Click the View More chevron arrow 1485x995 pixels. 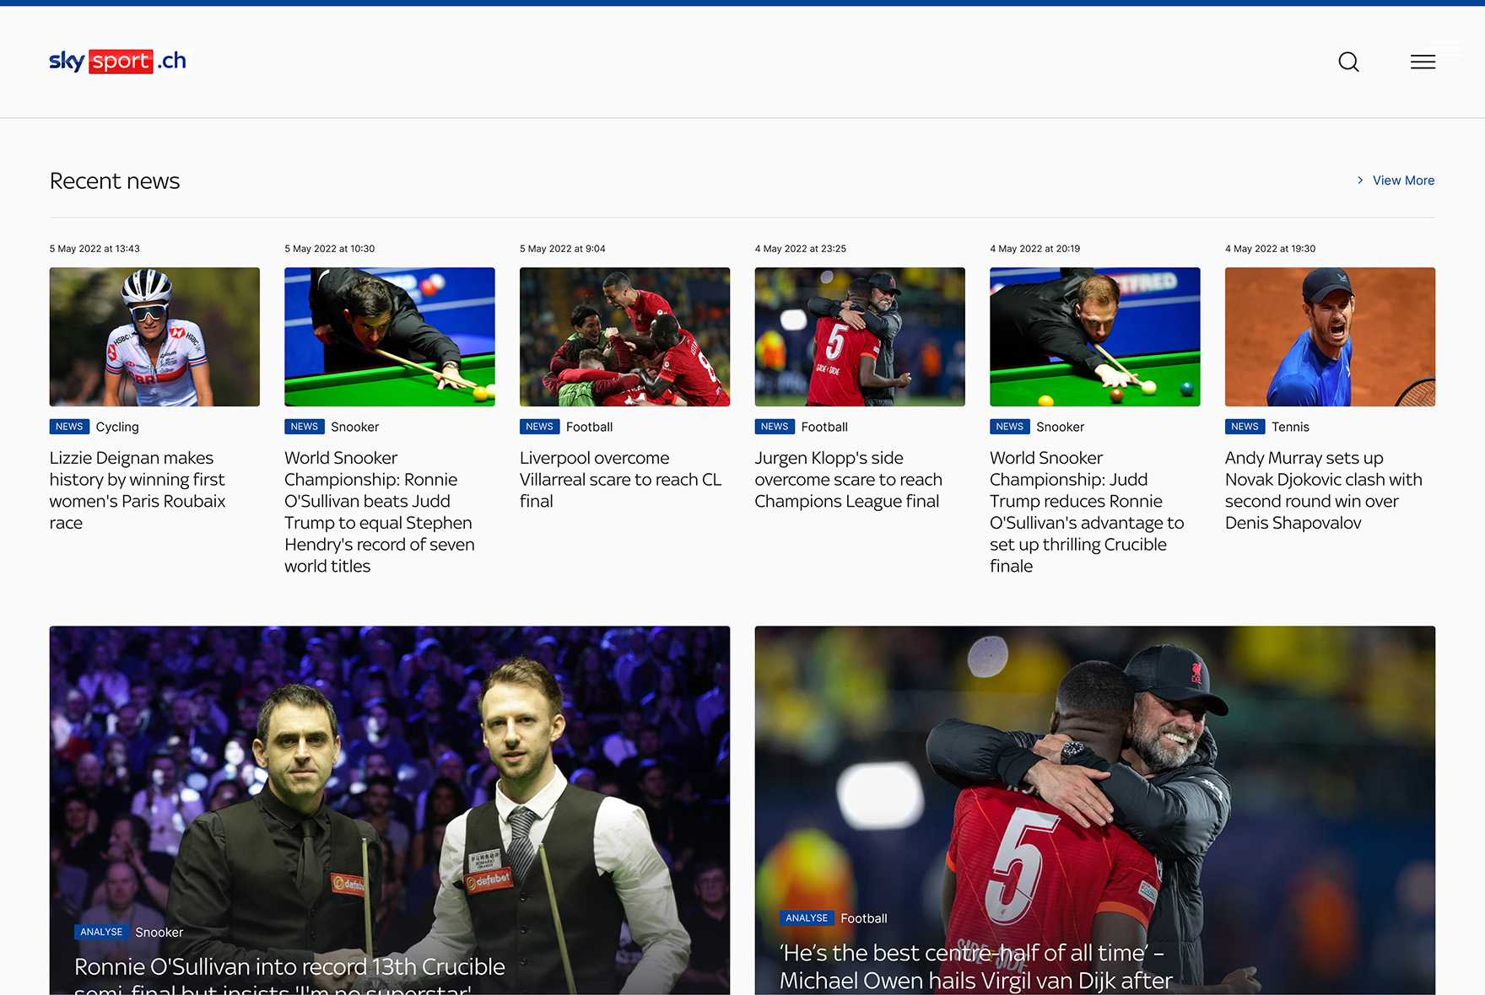(x=1360, y=180)
